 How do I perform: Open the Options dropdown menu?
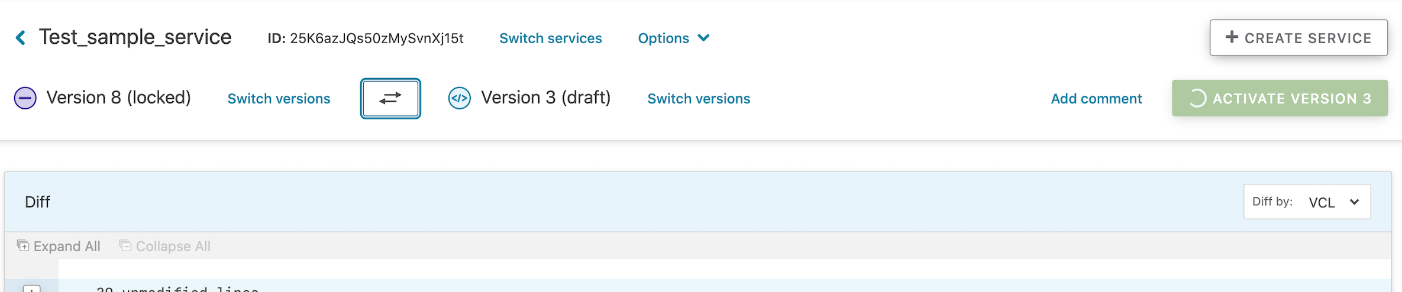(x=674, y=38)
